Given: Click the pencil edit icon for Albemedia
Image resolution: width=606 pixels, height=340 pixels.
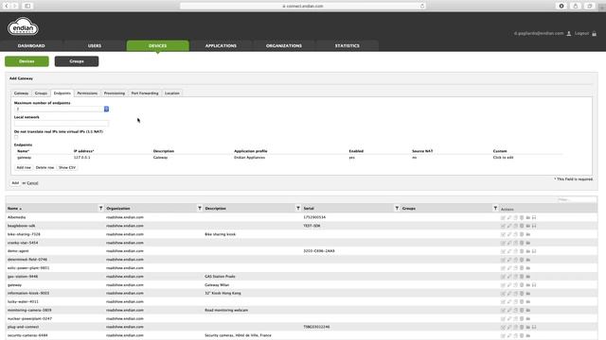Looking at the screenshot, I should click(x=509, y=217).
